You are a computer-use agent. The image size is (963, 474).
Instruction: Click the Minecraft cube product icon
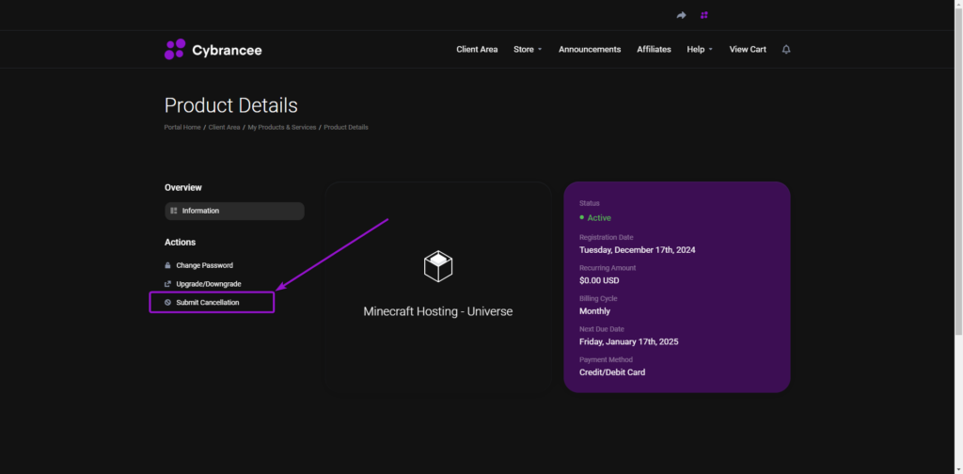pyautogui.click(x=438, y=266)
